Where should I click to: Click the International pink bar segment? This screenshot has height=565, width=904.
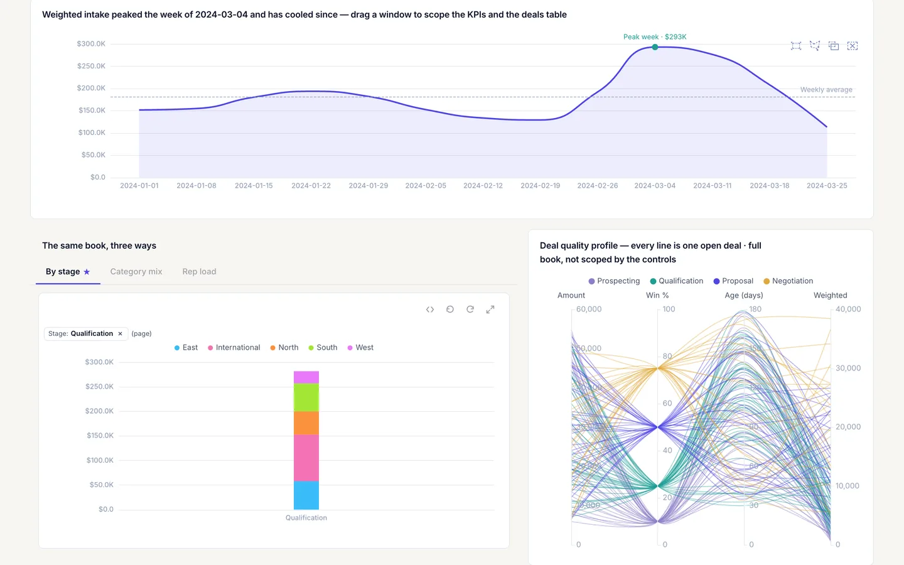(x=306, y=458)
